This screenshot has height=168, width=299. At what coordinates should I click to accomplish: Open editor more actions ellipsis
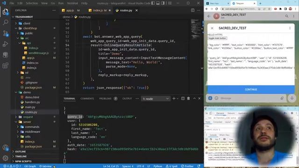(x=199, y=10)
